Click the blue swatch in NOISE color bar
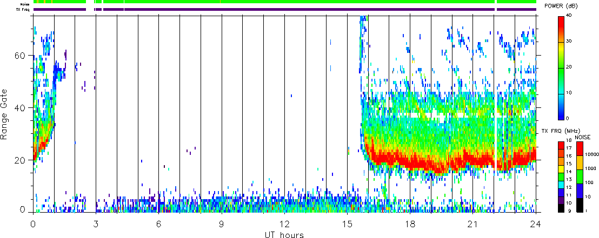 (x=580, y=191)
